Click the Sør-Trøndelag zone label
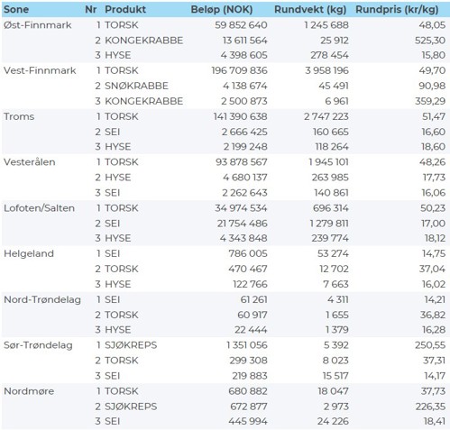Image resolution: width=450 pixels, height=430 pixels. pyautogui.click(x=38, y=345)
